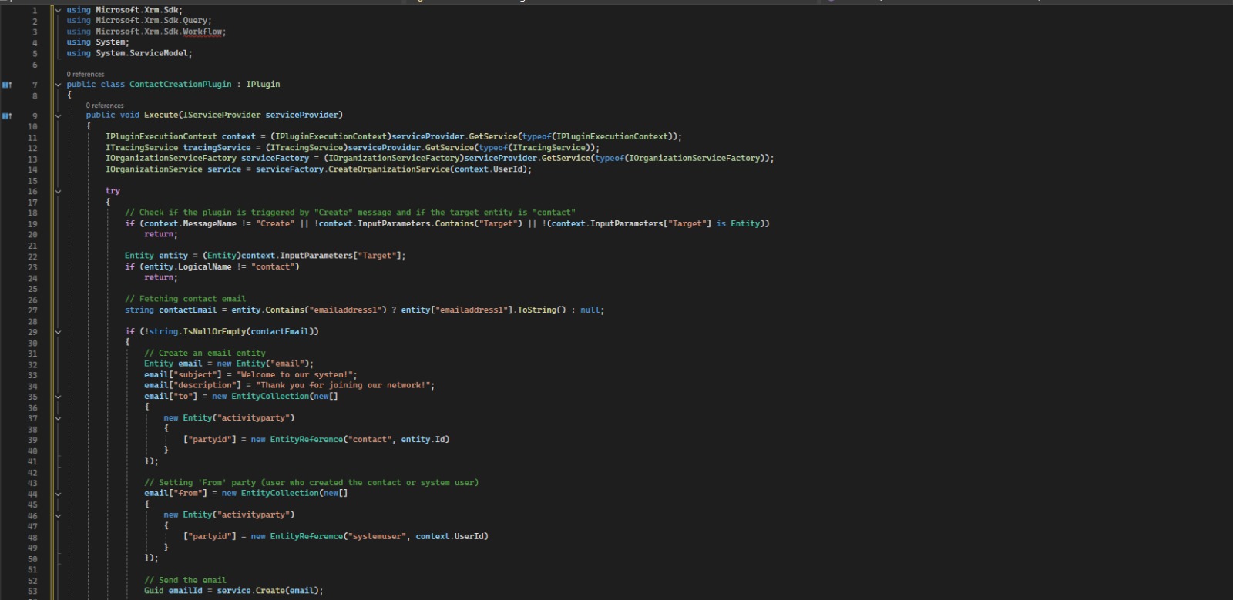1233x600 pixels.
Task: Click the "Welcome to our system!" string
Action: (296, 375)
